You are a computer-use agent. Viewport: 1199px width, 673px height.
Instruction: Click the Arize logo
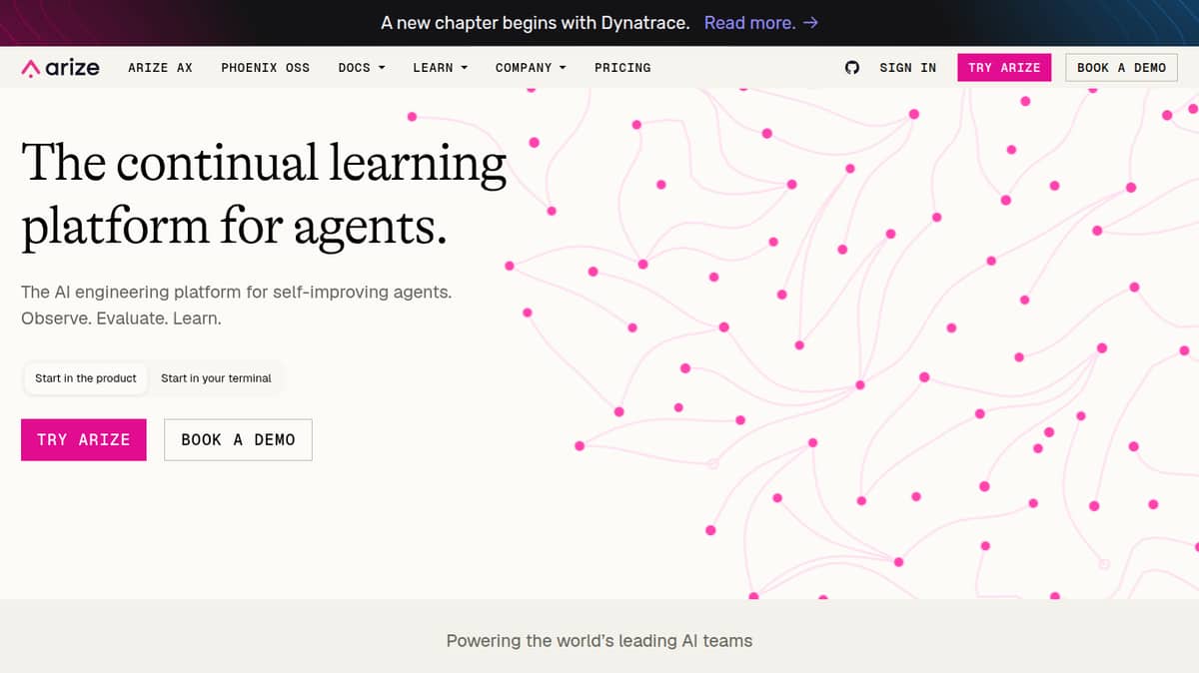(x=60, y=67)
